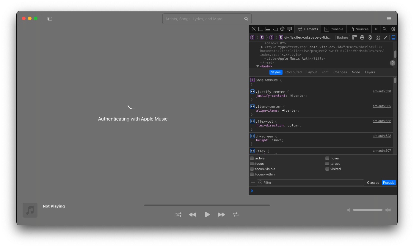Add a new style rule with plus icon

pyautogui.click(x=253, y=183)
